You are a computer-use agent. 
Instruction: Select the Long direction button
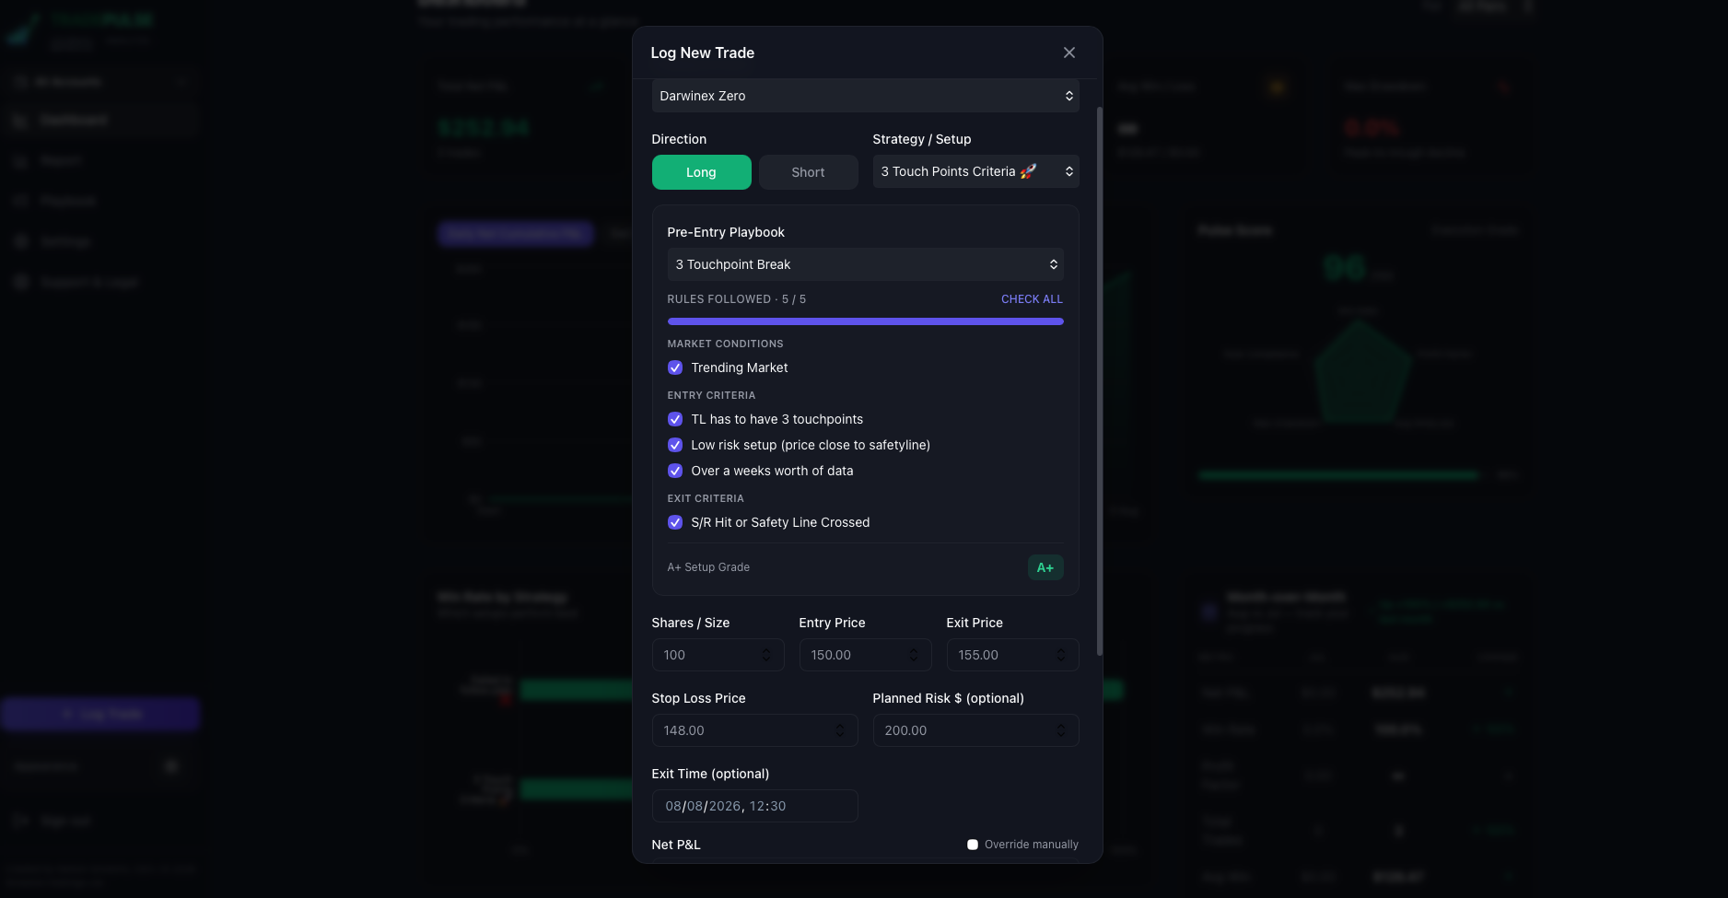point(701,172)
